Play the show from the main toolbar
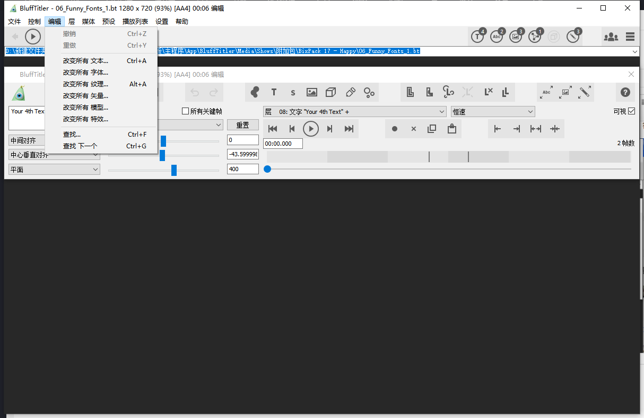 33,37
